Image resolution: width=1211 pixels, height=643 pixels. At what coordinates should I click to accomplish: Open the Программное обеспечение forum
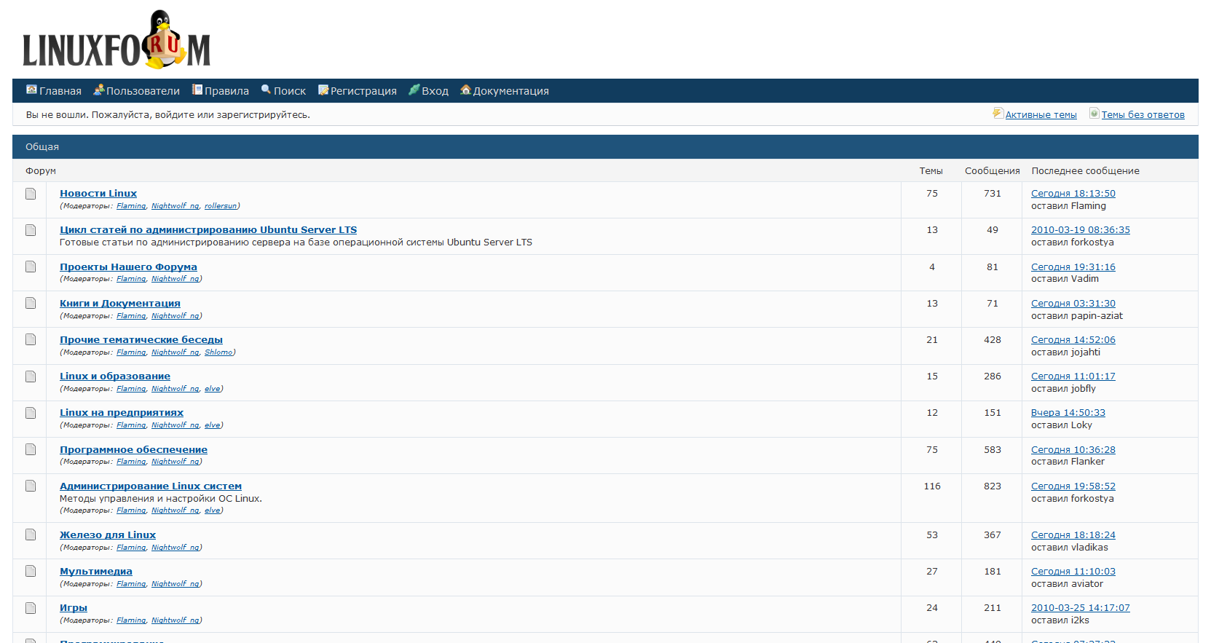[x=133, y=450]
